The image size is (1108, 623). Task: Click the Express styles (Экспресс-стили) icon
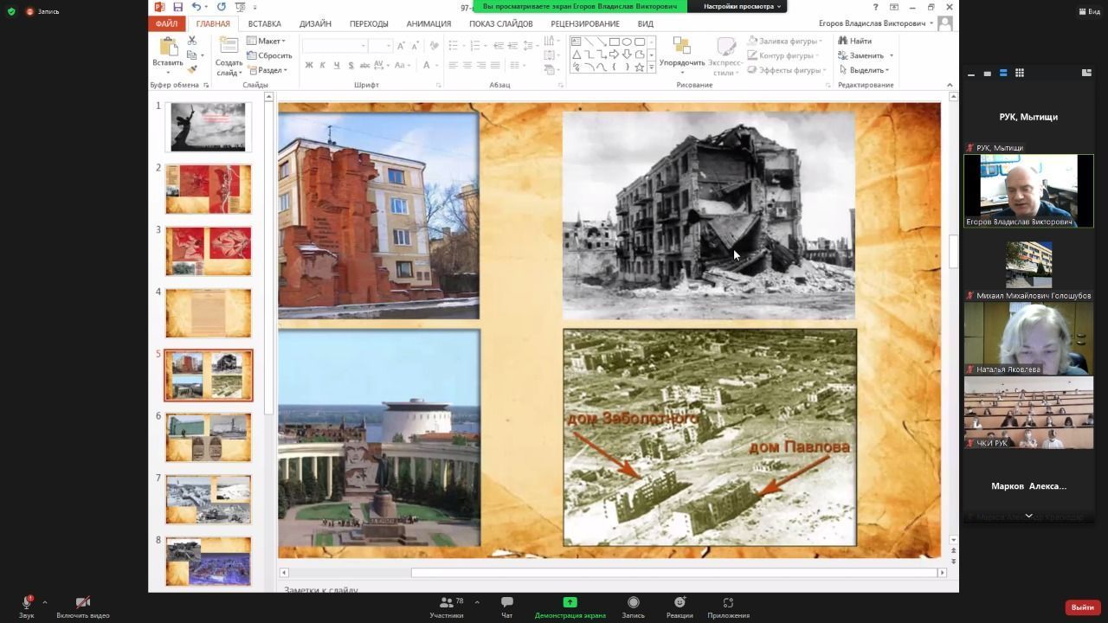[x=725, y=47]
